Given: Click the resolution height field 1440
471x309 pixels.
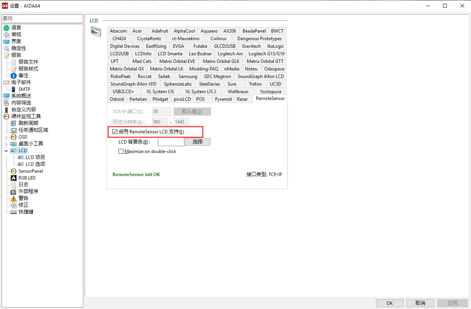Looking at the screenshot, I should coord(181,122).
